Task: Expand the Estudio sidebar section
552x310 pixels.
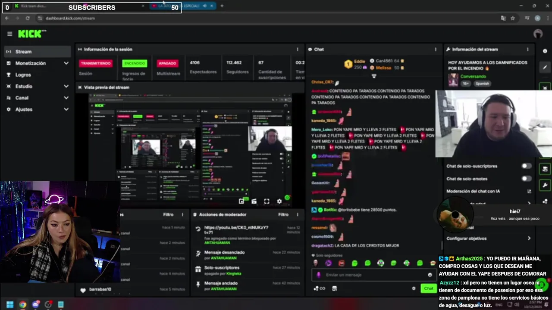Action: coord(38,86)
